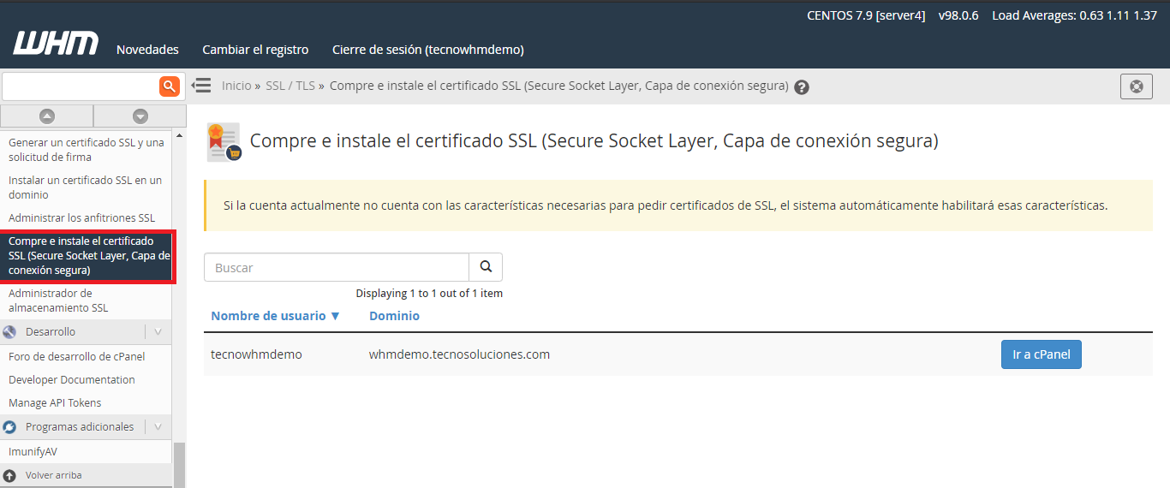The width and height of the screenshot is (1170, 488).
Task: Click the orange sidebar search icon
Action: pos(169,86)
